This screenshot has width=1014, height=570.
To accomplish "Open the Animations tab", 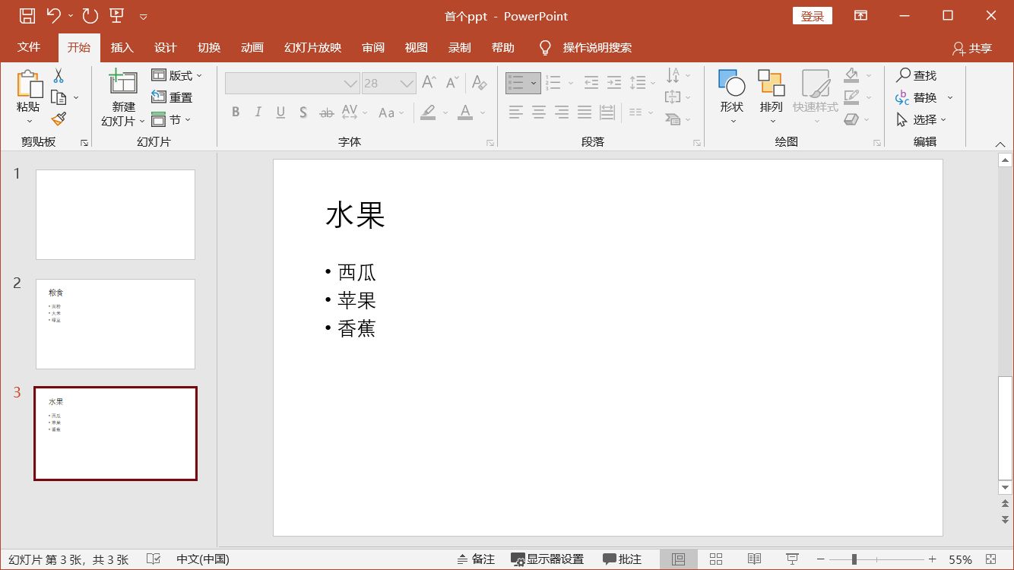I will 252,47.
